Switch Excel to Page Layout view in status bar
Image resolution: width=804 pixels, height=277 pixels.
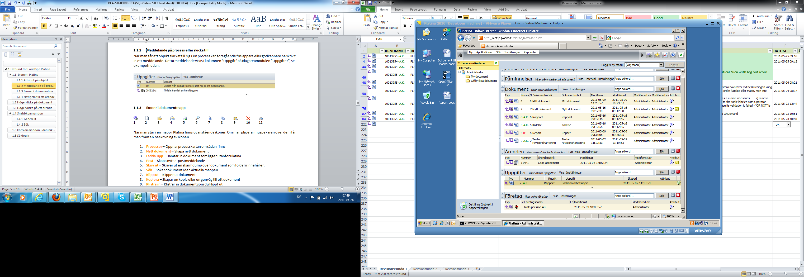(749, 274)
